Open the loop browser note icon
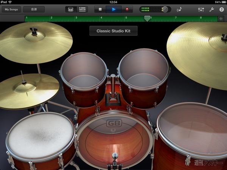Screen dimensions: 227x170 click(x=179, y=9)
